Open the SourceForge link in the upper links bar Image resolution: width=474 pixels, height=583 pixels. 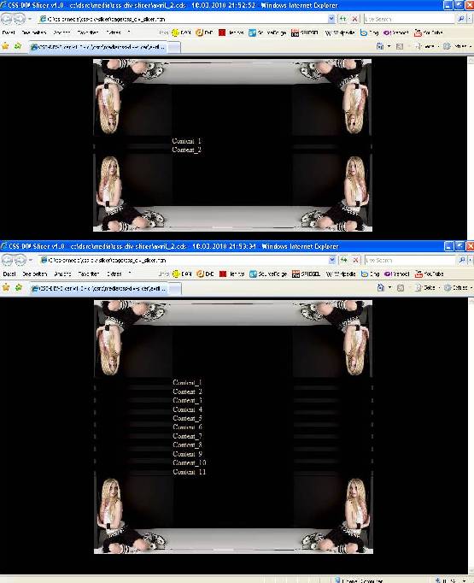click(267, 32)
